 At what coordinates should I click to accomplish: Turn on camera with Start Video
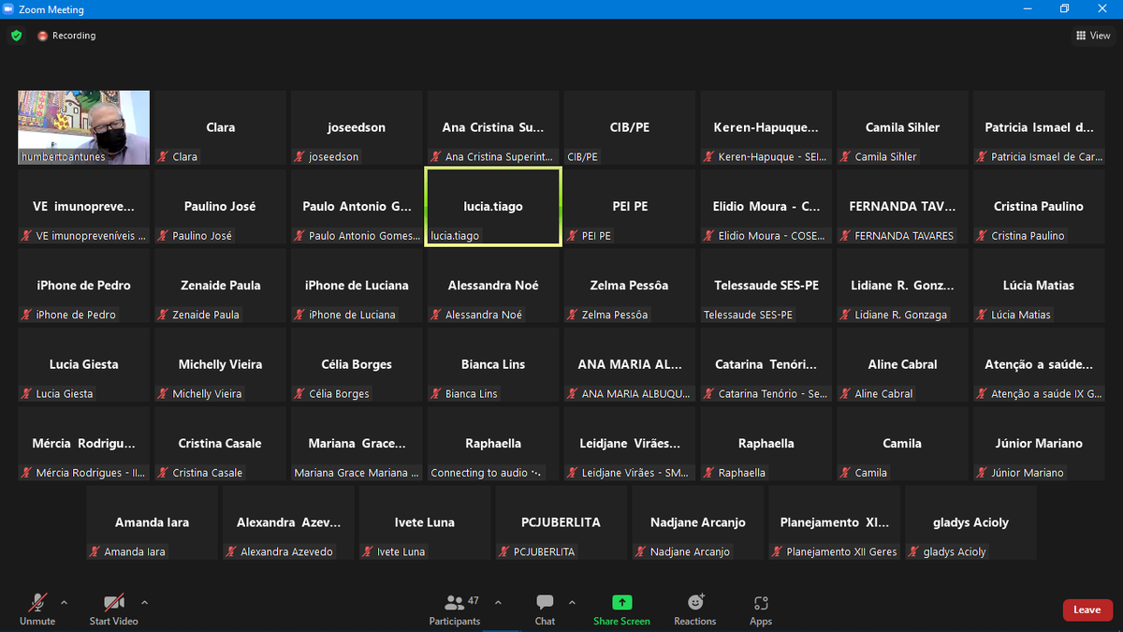pyautogui.click(x=113, y=610)
